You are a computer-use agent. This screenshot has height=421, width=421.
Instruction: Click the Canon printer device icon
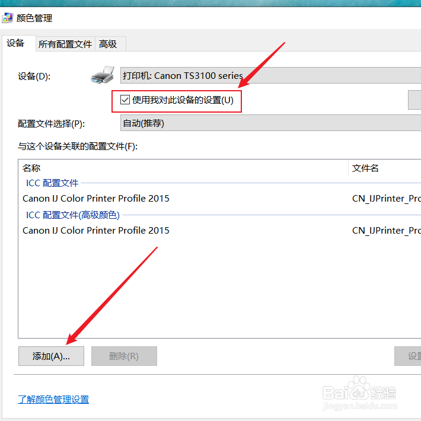pos(102,75)
